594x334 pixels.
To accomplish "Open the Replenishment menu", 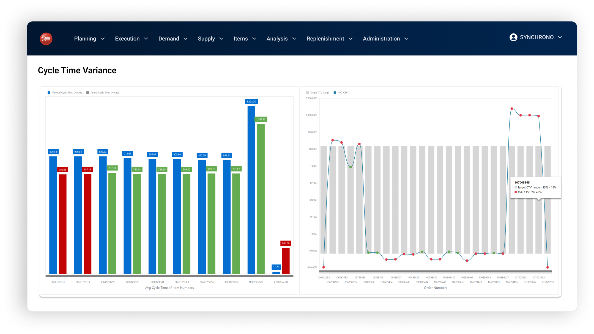I will coord(325,39).
